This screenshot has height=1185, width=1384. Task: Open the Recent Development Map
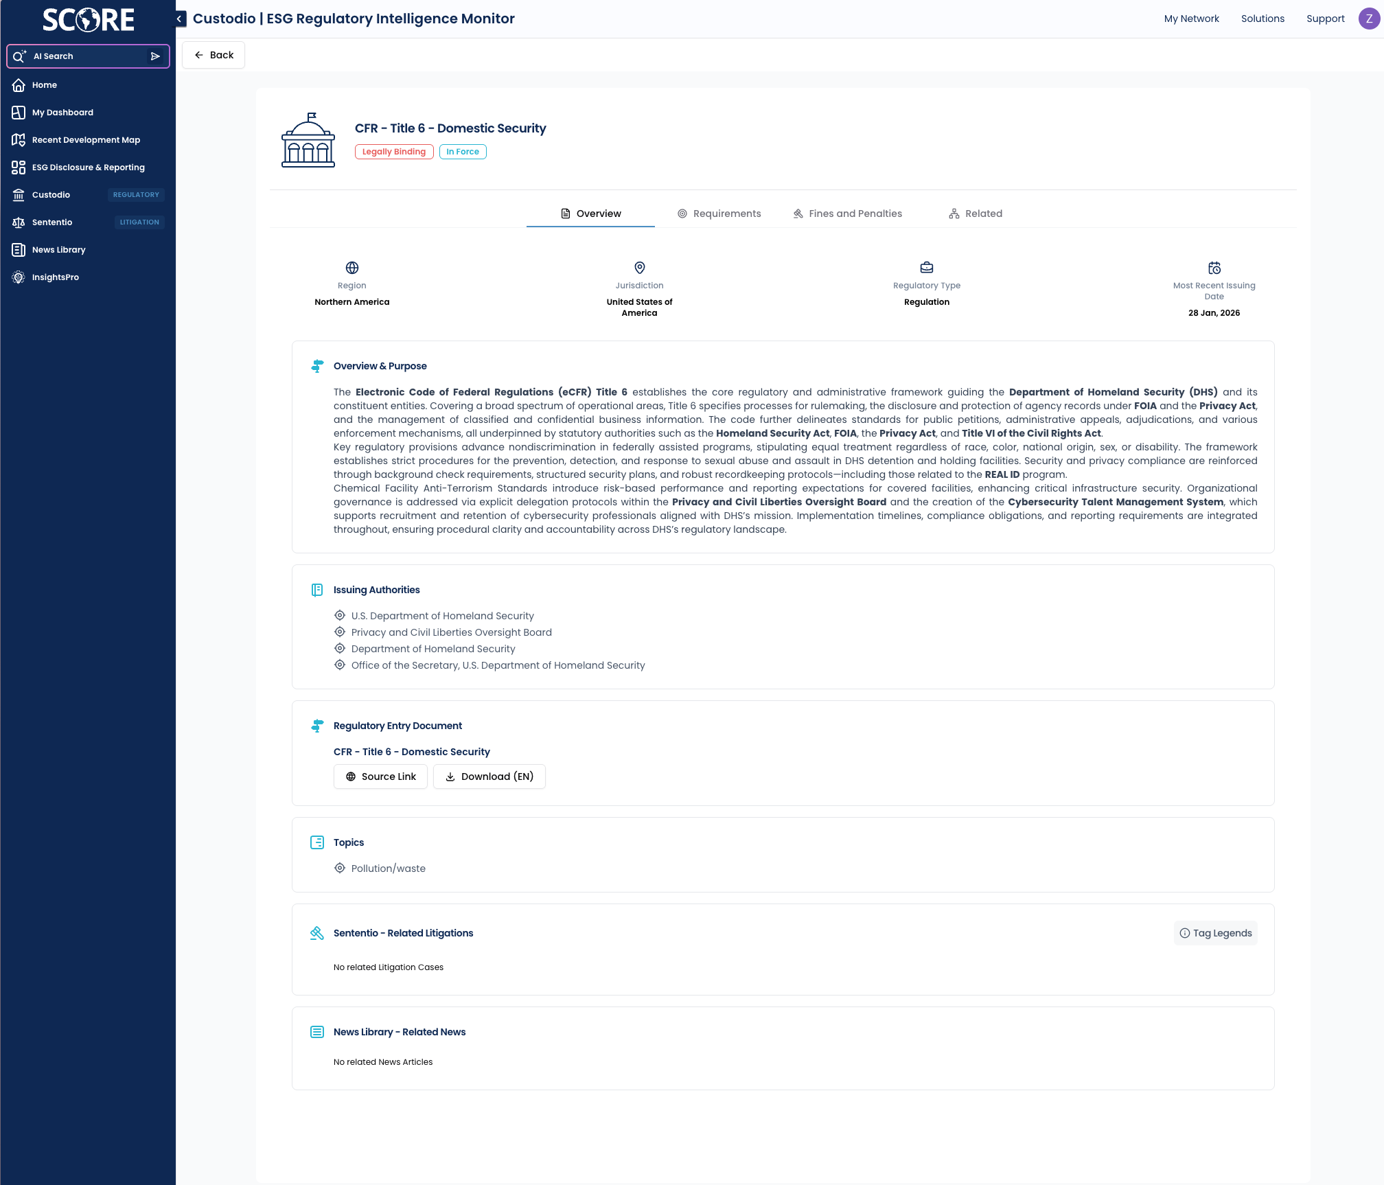pyautogui.click(x=86, y=140)
